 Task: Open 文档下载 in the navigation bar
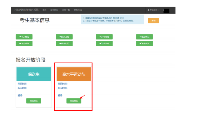66,10
